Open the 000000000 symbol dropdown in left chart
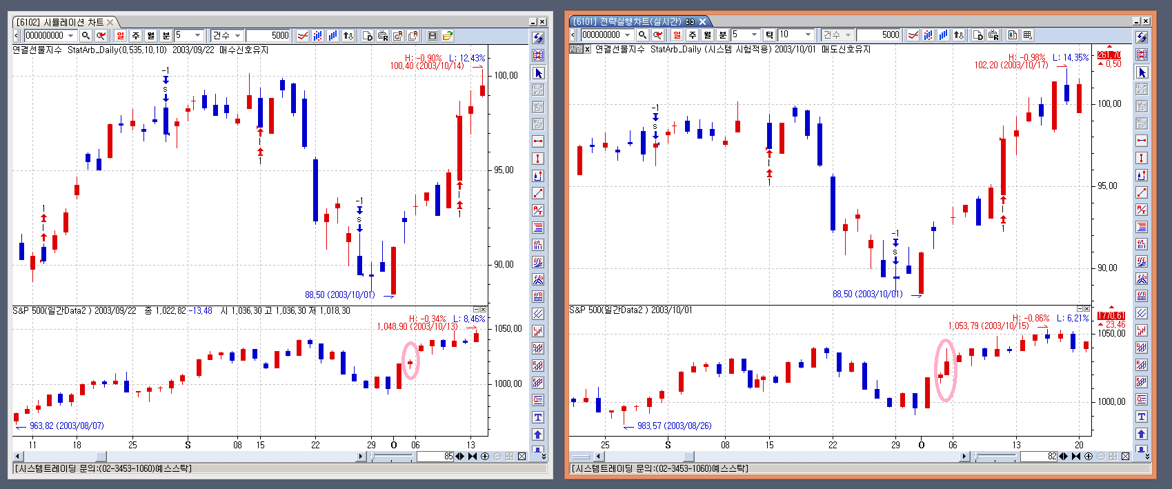 point(70,35)
